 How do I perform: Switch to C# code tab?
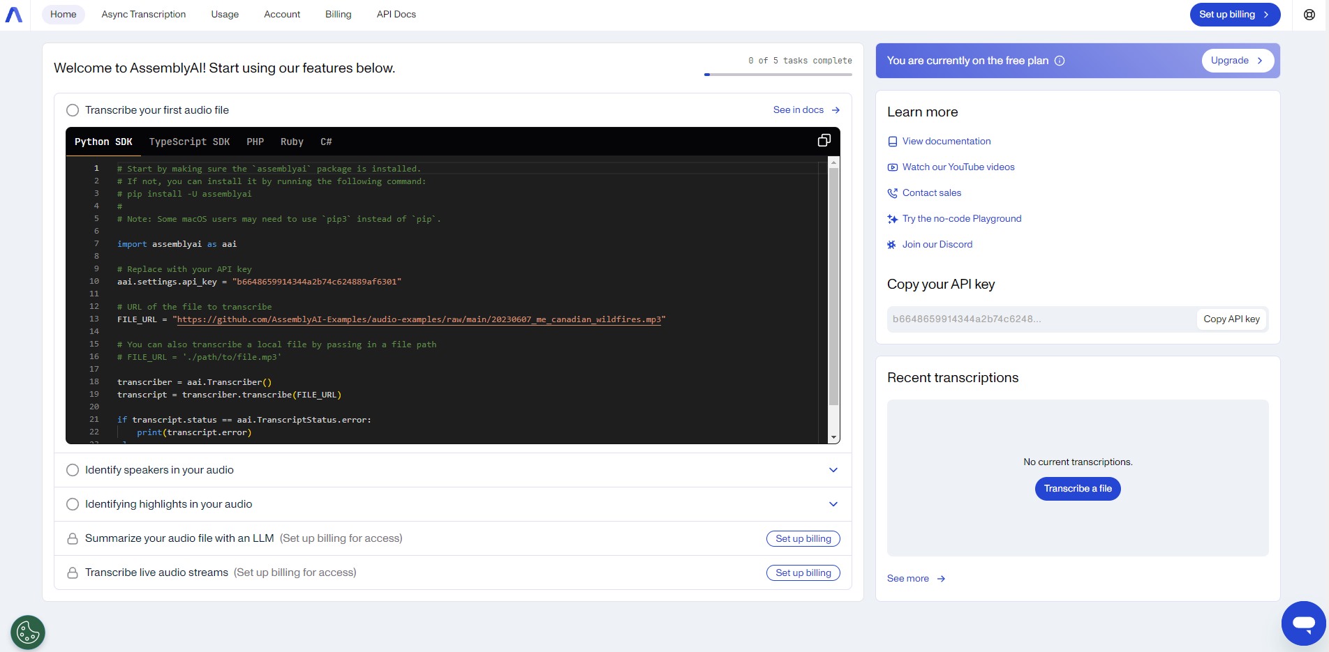(x=326, y=142)
